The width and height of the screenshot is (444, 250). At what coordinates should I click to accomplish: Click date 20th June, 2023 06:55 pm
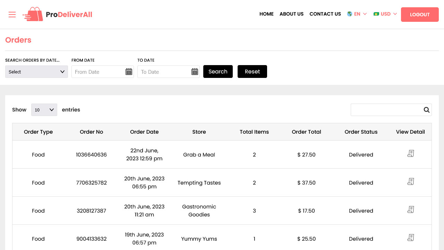pyautogui.click(x=144, y=182)
